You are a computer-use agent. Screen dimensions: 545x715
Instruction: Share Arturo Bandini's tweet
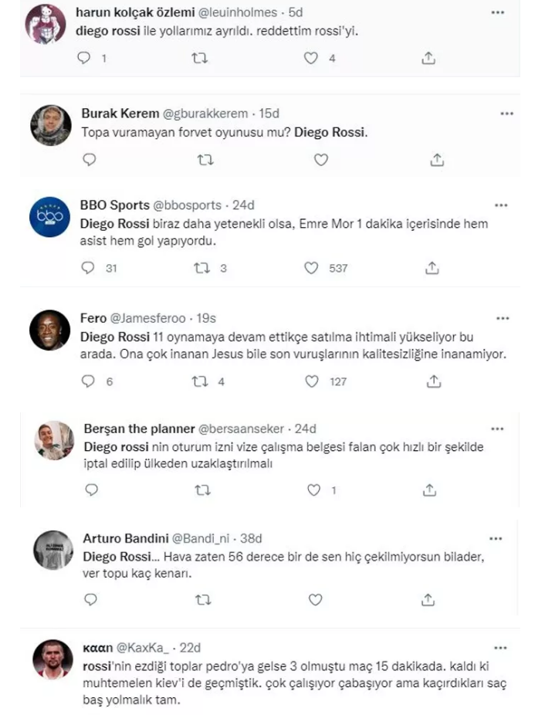(x=428, y=599)
